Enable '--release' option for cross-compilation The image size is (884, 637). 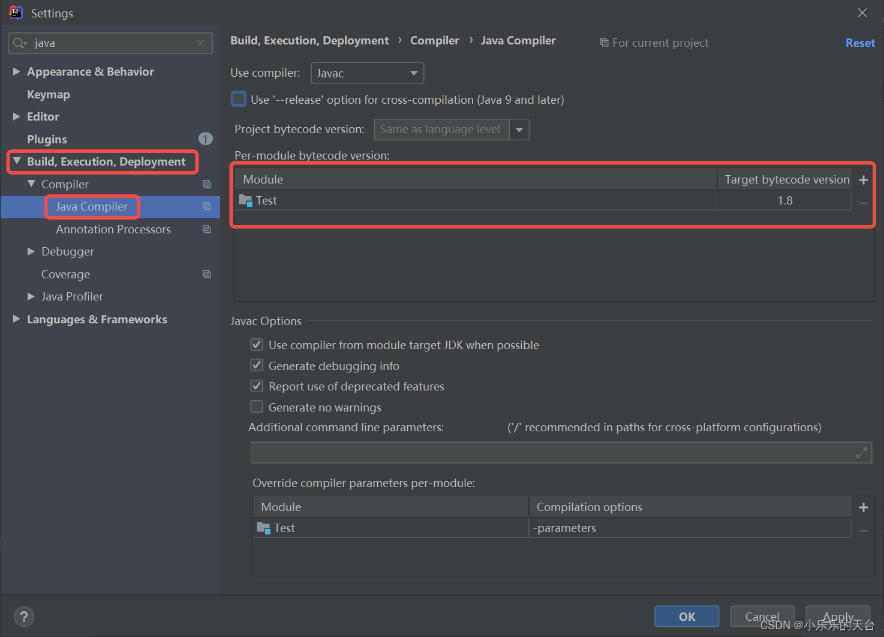[x=239, y=99]
